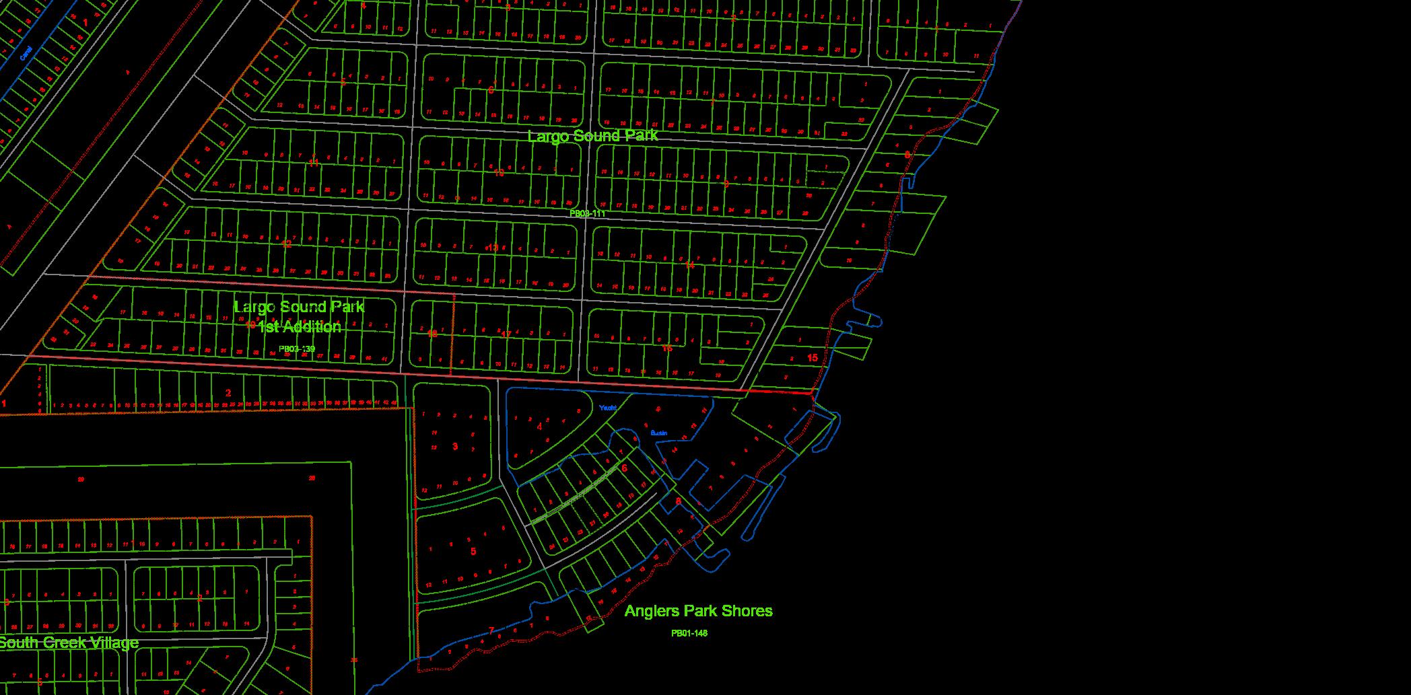Click block number 3 in Anglers Park Shores
The width and height of the screenshot is (1411, 695).
coord(455,446)
